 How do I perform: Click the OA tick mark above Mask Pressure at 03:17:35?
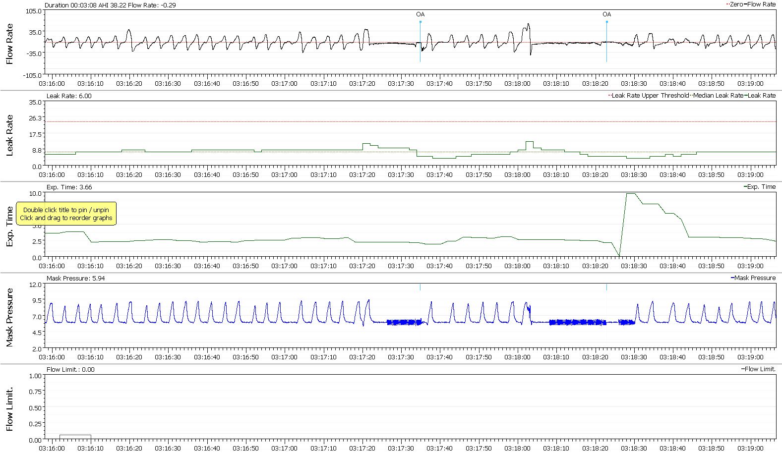[x=420, y=287]
